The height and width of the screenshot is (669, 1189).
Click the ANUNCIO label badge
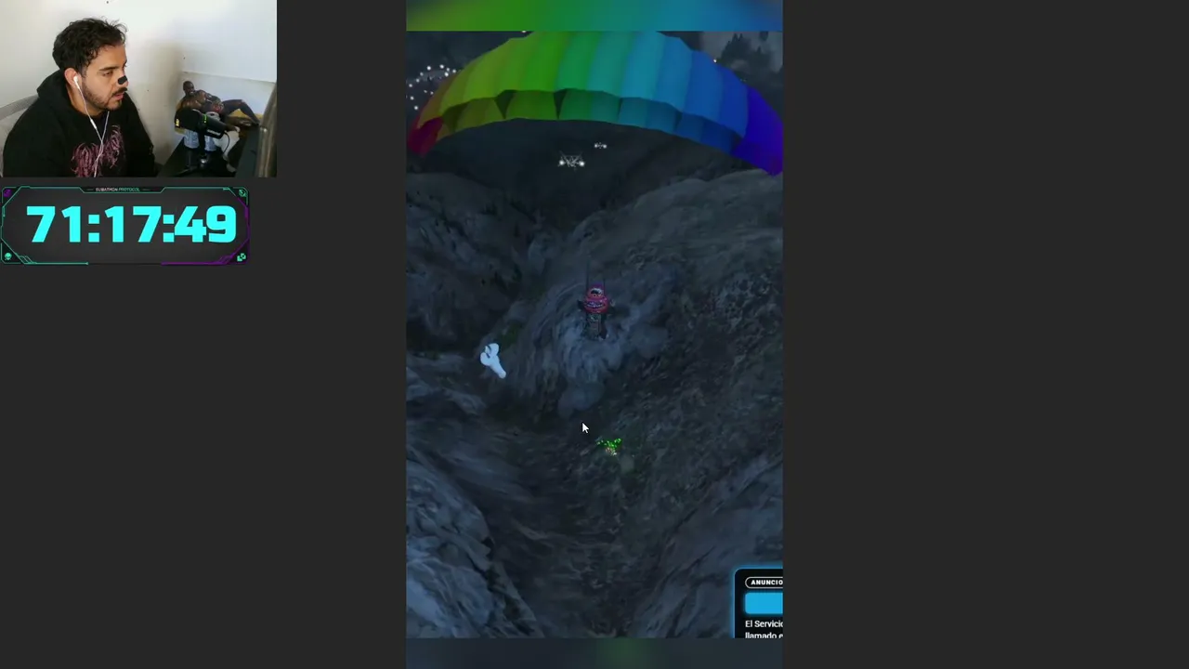point(765,583)
